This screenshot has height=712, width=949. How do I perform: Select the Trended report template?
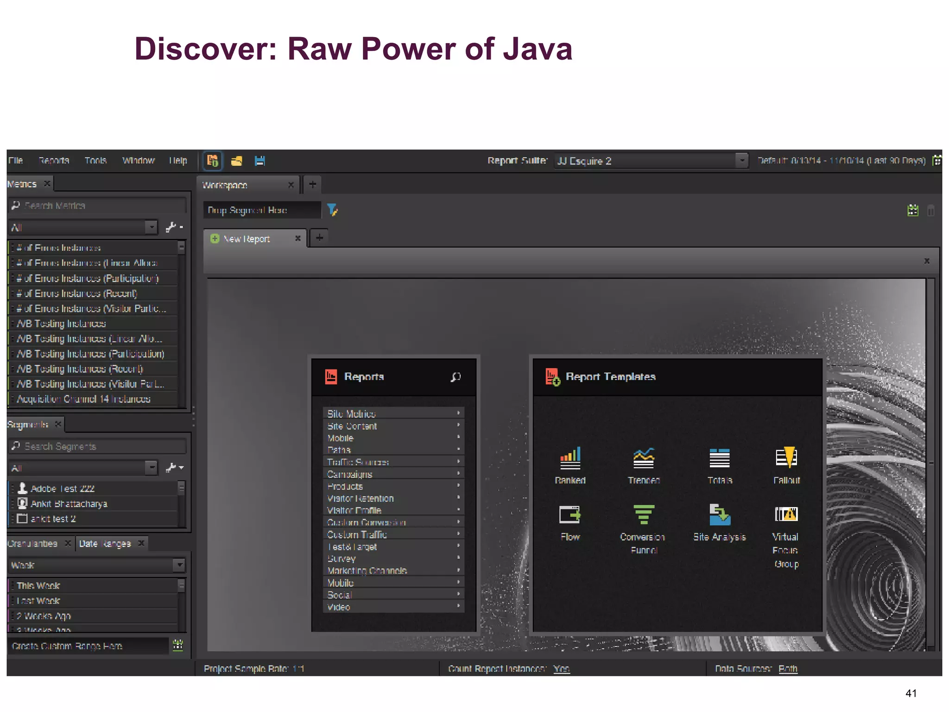pyautogui.click(x=644, y=465)
